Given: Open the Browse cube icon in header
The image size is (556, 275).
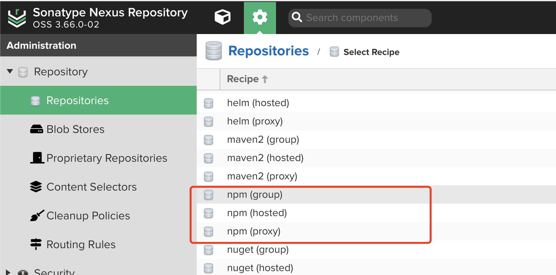Looking at the screenshot, I should tap(223, 17).
